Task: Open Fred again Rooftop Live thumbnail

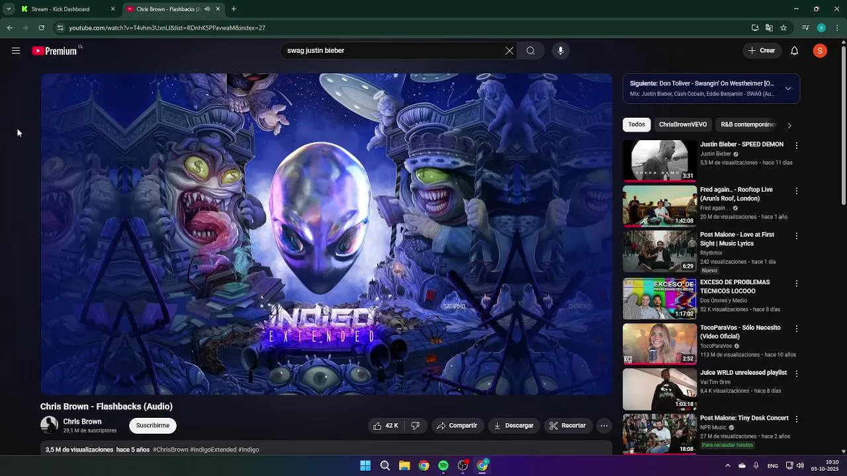Action: pos(659,206)
